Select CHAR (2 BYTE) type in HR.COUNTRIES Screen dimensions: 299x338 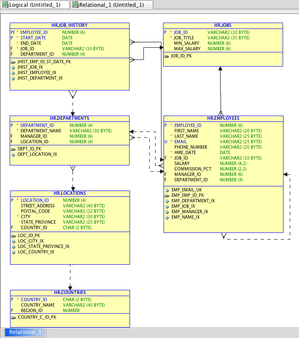click(77, 299)
